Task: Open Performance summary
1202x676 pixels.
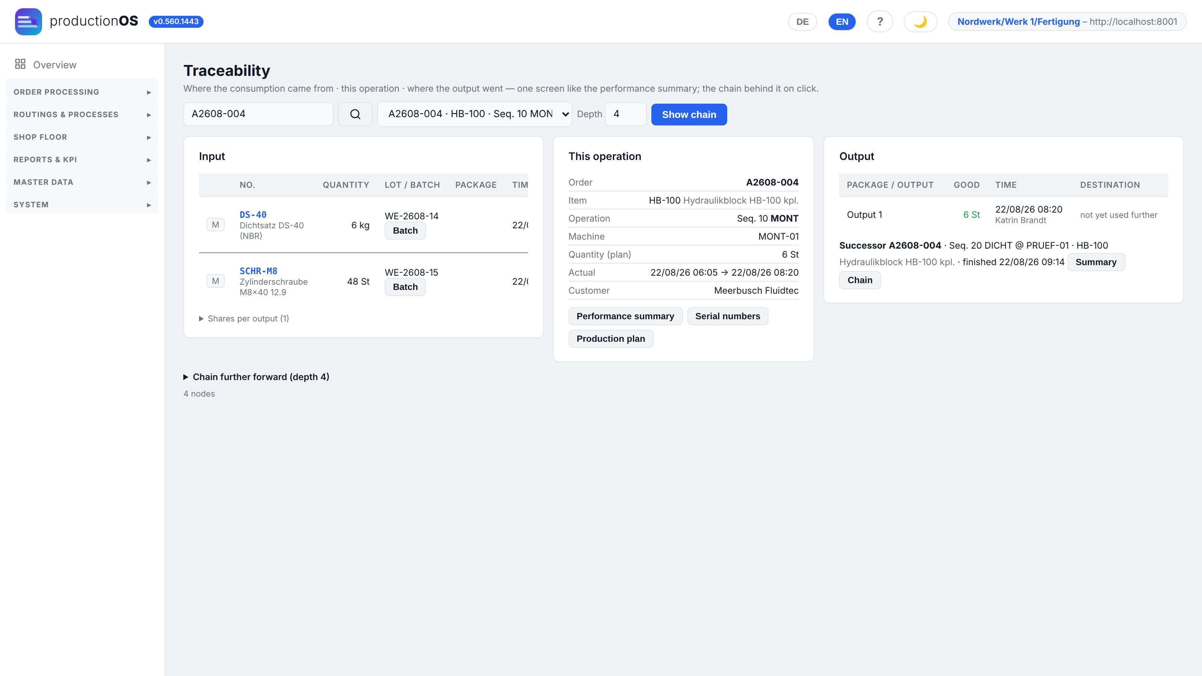Action: click(625, 316)
